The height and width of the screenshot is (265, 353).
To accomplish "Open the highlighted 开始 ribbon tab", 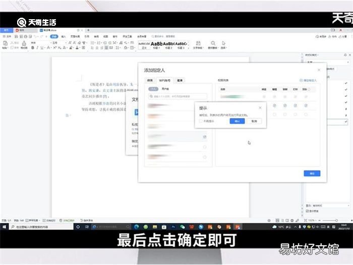I will pos(54,36).
